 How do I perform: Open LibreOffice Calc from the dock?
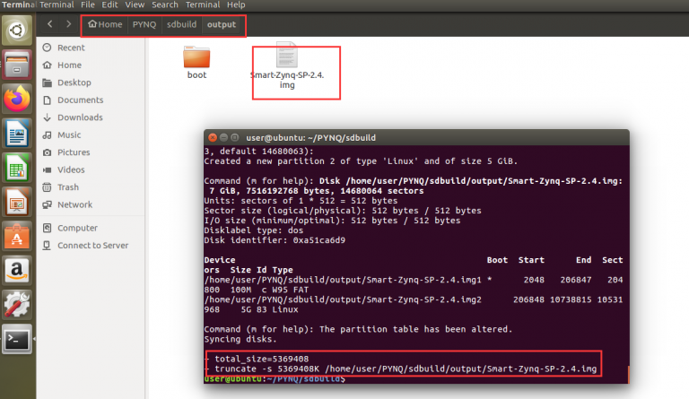point(17,168)
